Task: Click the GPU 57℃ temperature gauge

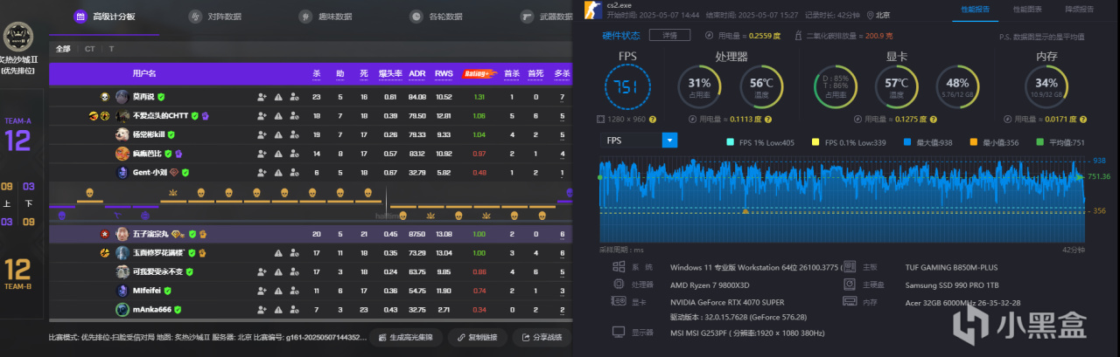Action: [x=896, y=86]
